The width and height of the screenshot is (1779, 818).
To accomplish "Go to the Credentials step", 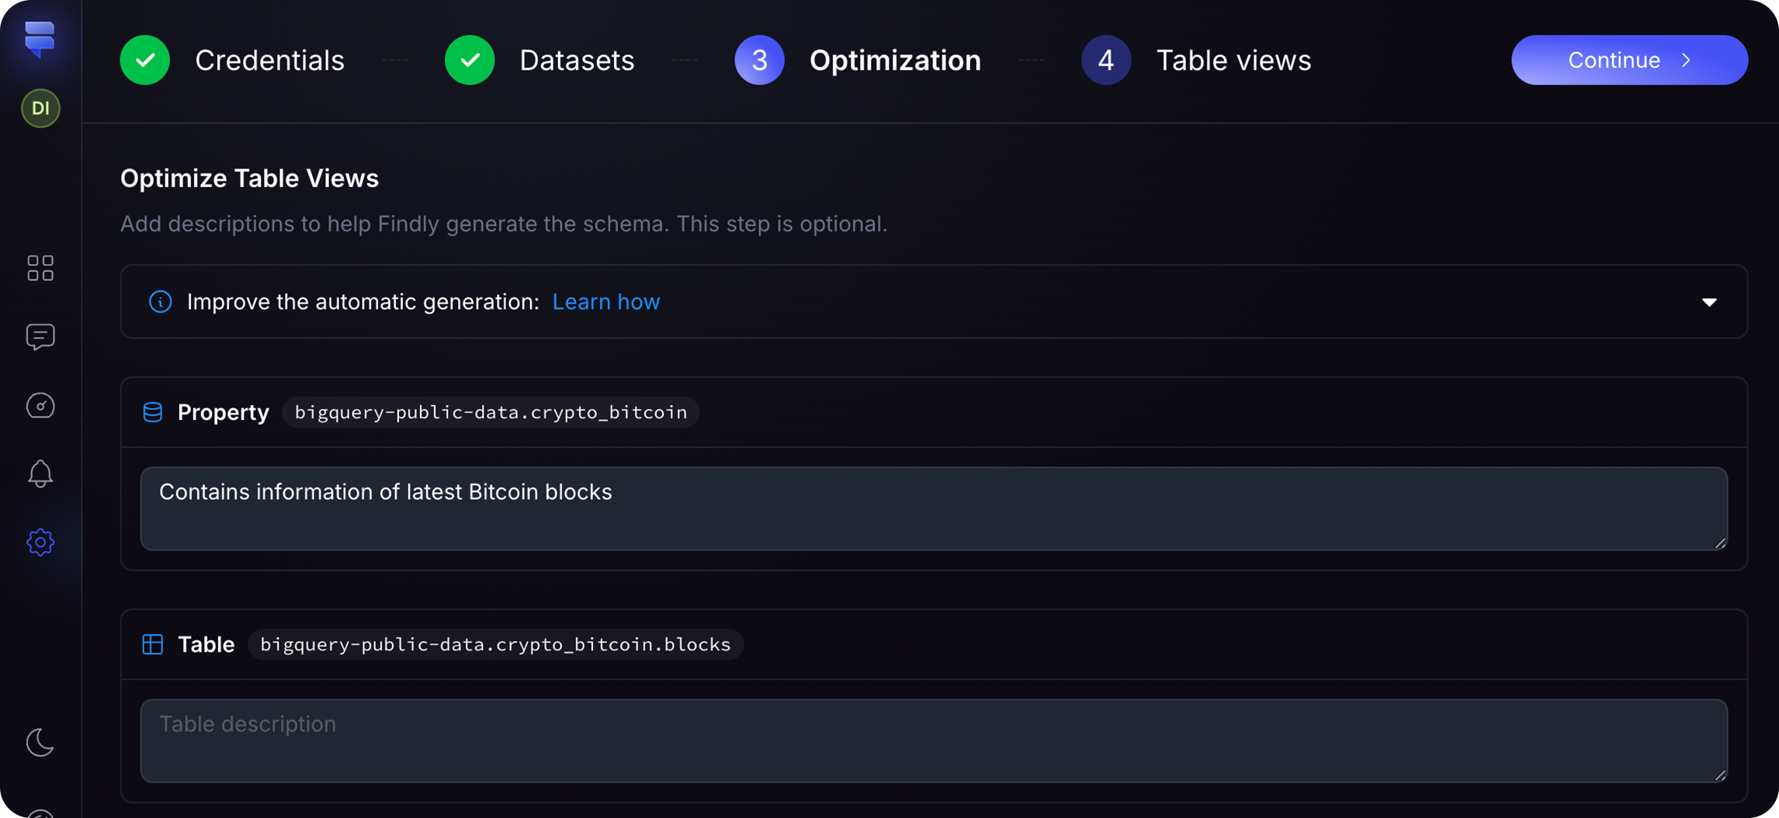I will point(233,61).
